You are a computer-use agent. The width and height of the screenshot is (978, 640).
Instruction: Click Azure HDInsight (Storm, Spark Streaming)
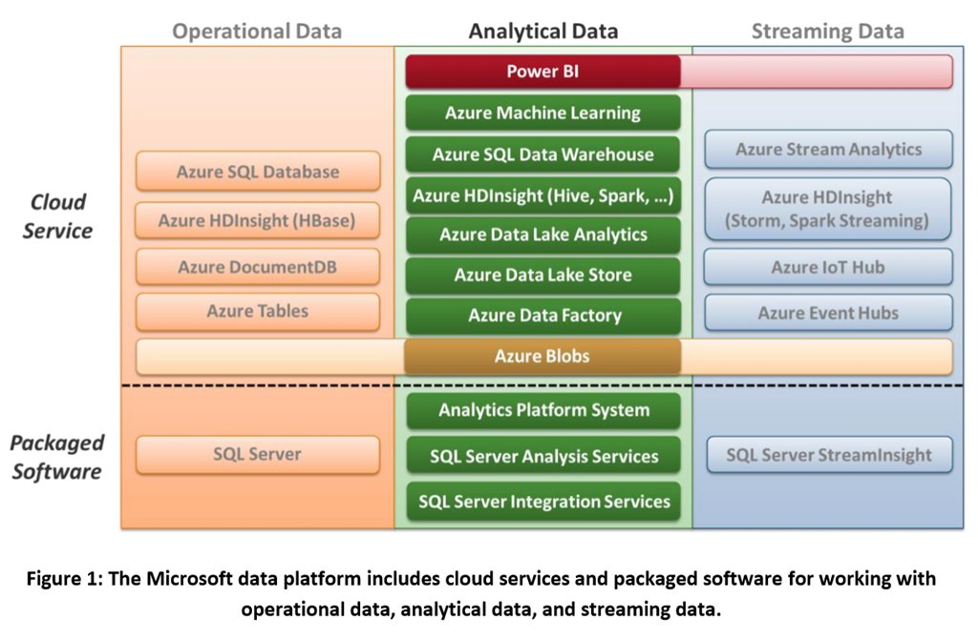coord(827,208)
